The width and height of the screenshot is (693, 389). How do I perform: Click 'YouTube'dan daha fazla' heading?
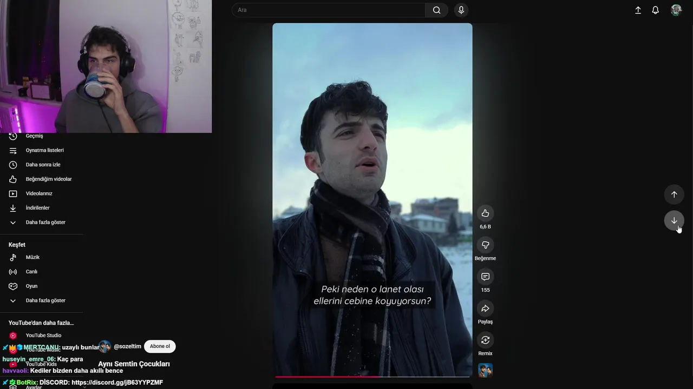pos(41,323)
